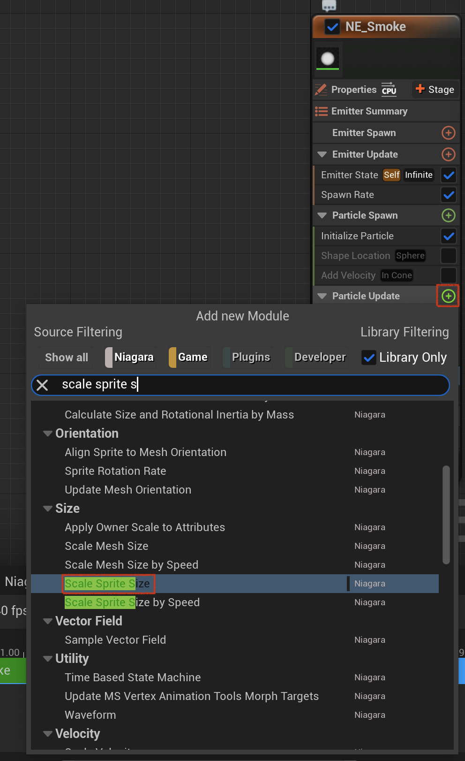The height and width of the screenshot is (761, 465).
Task: Collapse the Orientation category
Action: 47,434
